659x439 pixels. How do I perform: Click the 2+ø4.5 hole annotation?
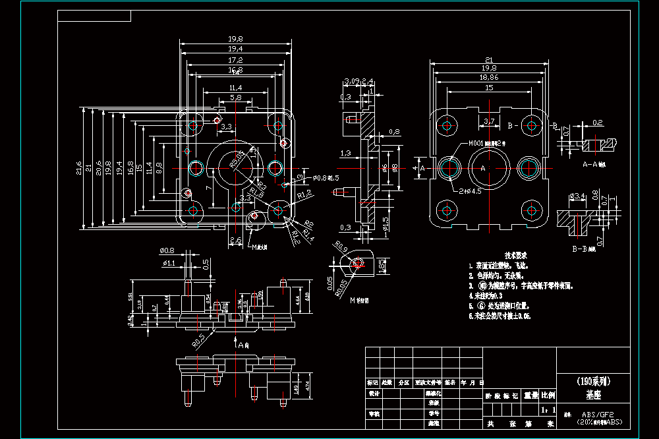(471, 191)
